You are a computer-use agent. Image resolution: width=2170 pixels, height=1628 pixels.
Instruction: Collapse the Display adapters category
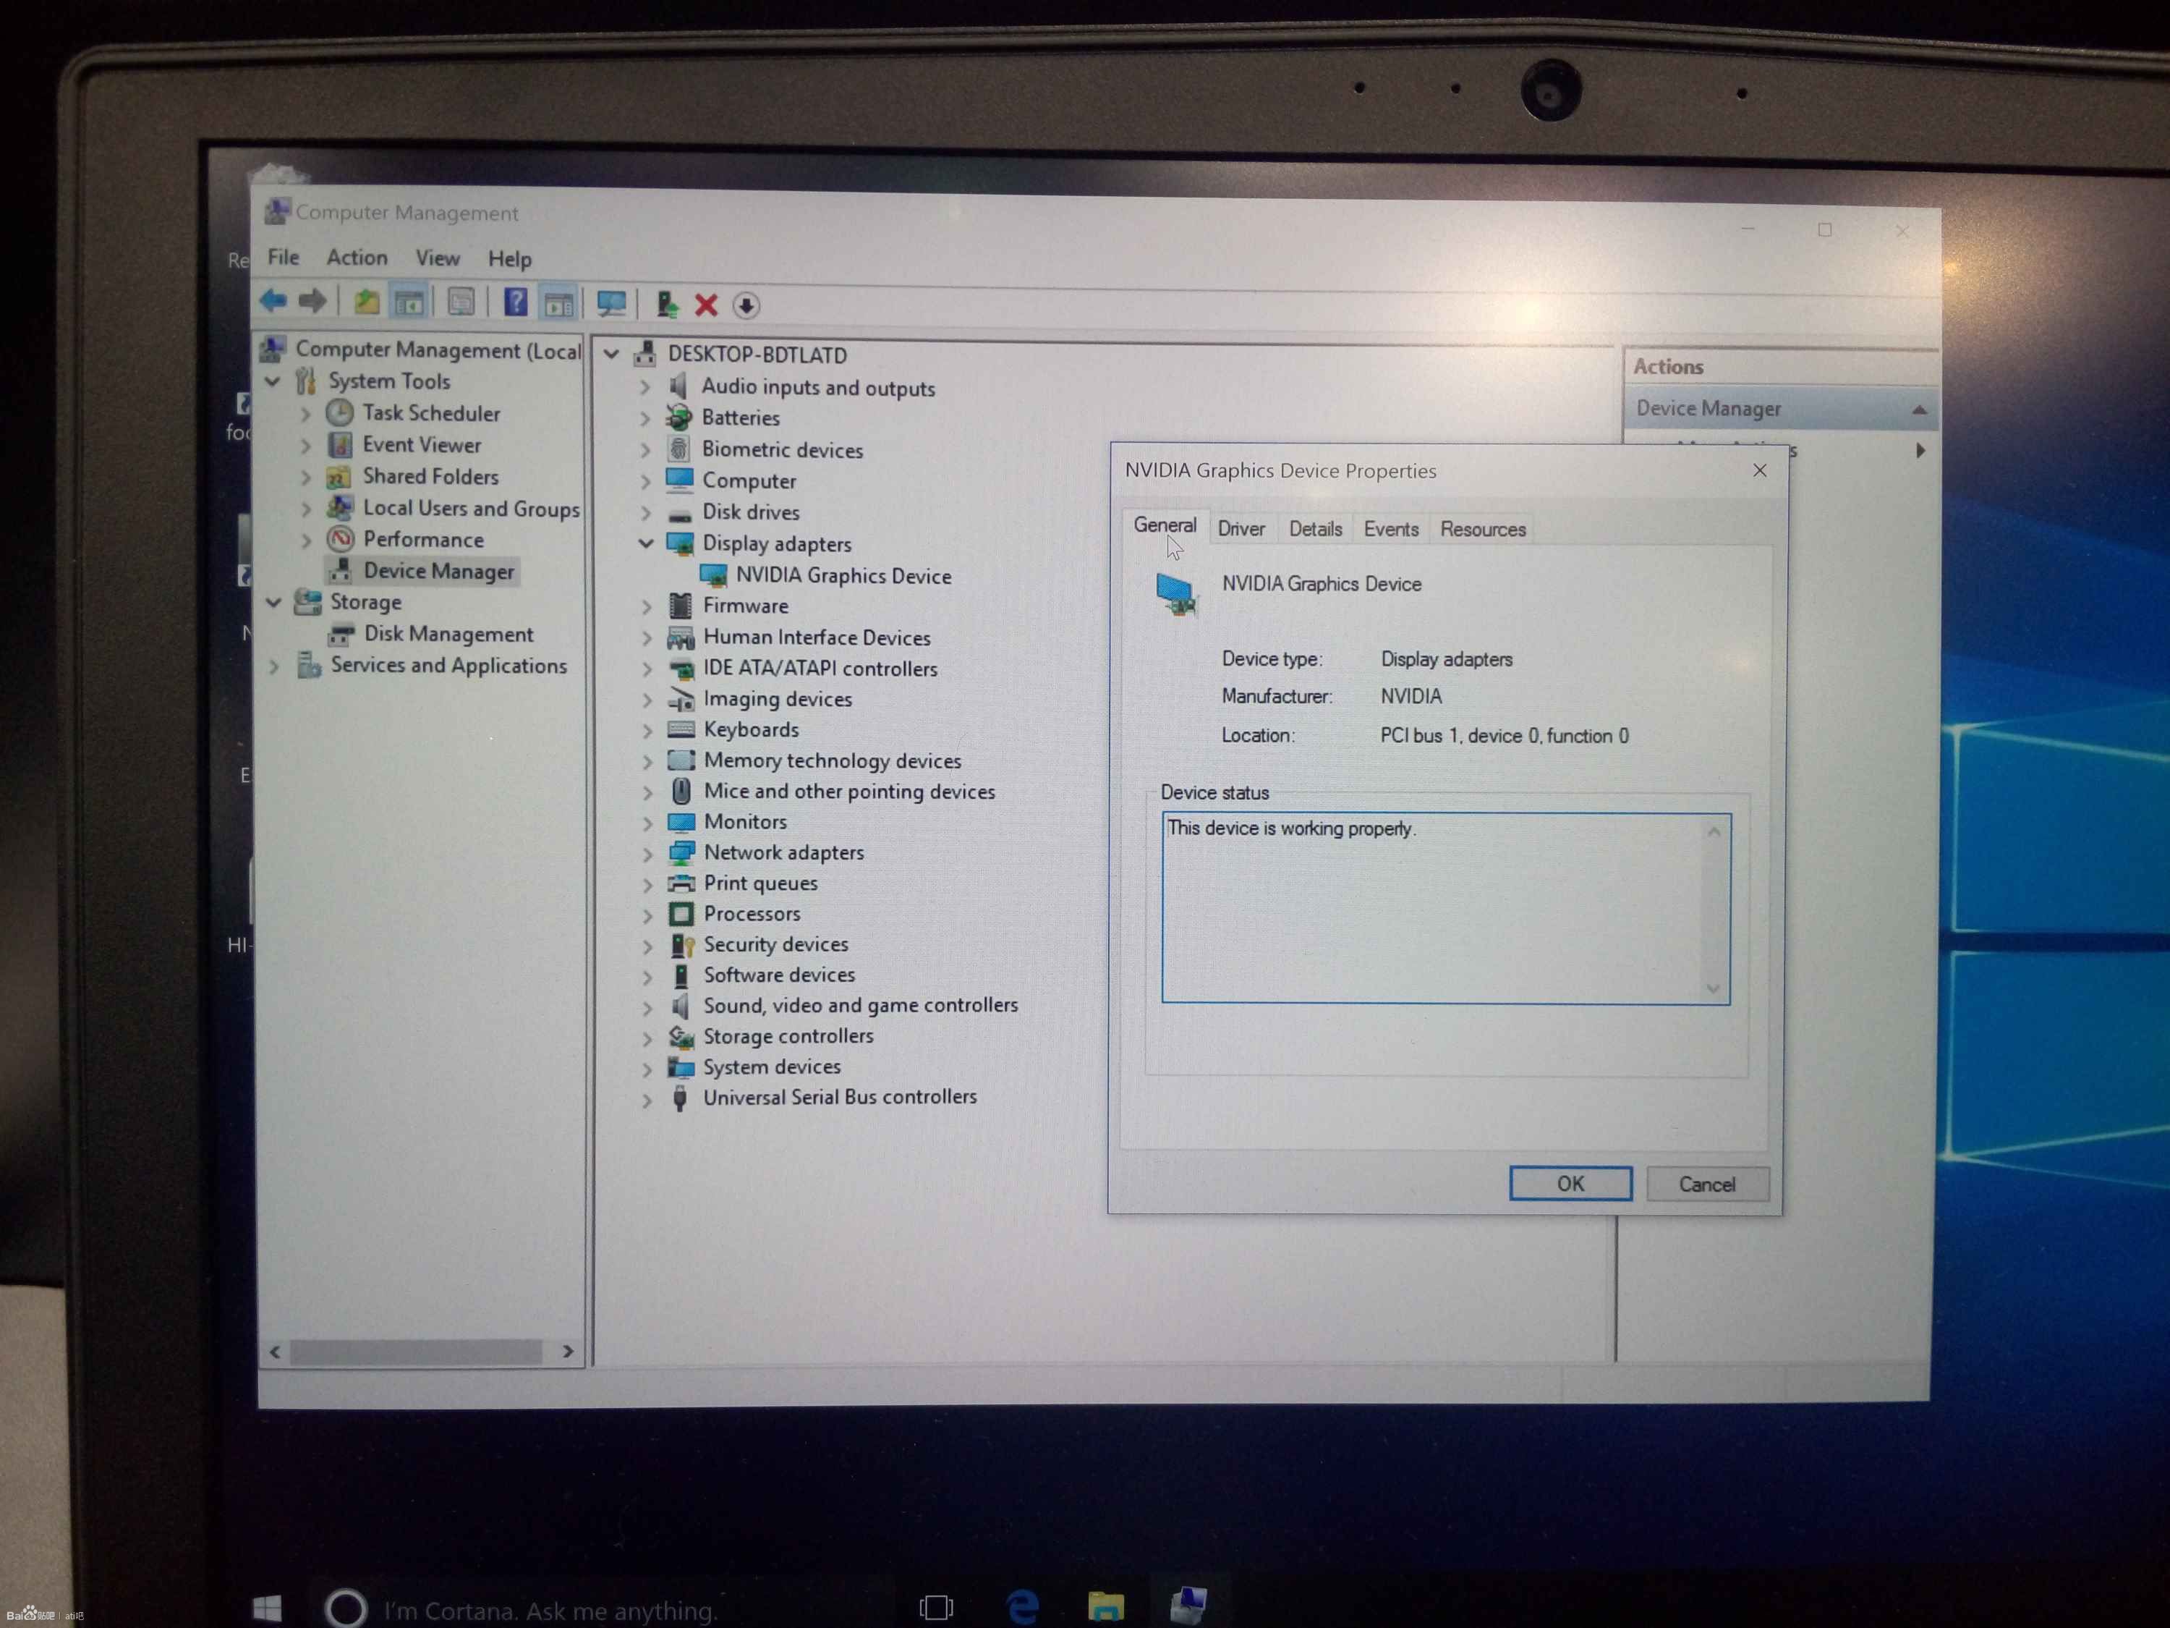pos(645,543)
